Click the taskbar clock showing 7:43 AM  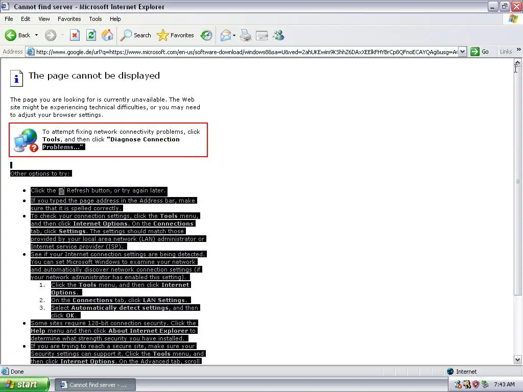(x=504, y=385)
